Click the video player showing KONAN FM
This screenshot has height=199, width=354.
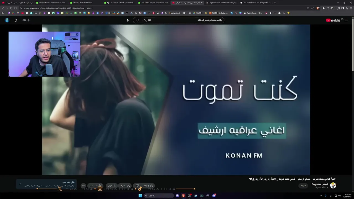click(x=176, y=99)
